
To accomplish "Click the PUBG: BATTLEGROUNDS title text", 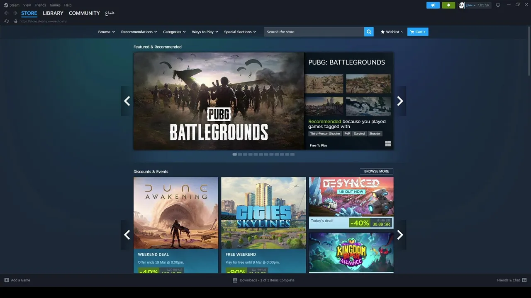I will [346, 62].
